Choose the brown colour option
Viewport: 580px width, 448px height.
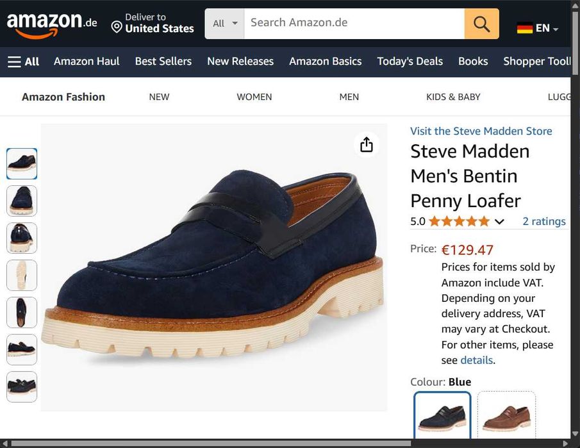pos(506,417)
